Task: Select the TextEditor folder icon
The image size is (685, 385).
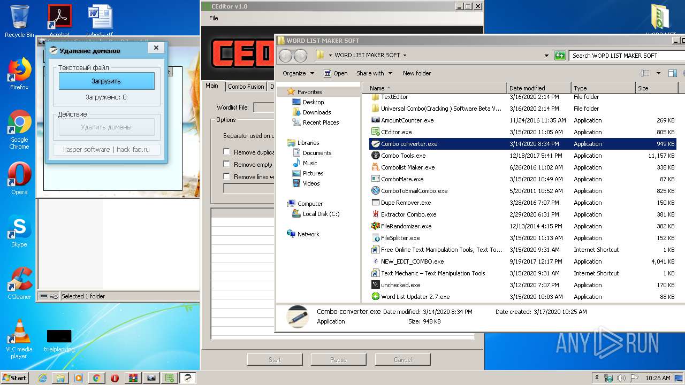Action: pos(376,97)
